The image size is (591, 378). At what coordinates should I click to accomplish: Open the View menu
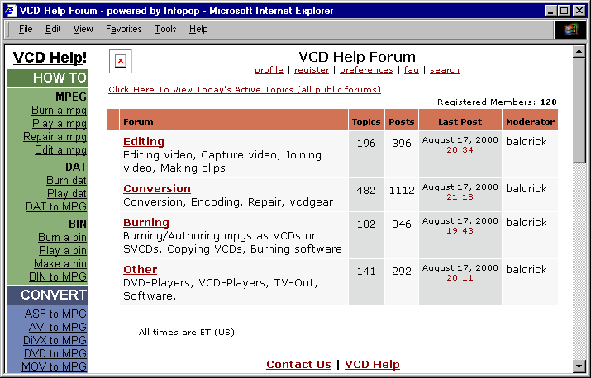[x=83, y=29]
